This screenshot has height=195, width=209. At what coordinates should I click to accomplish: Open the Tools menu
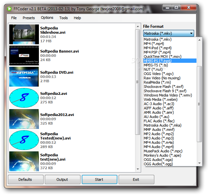click(63, 18)
